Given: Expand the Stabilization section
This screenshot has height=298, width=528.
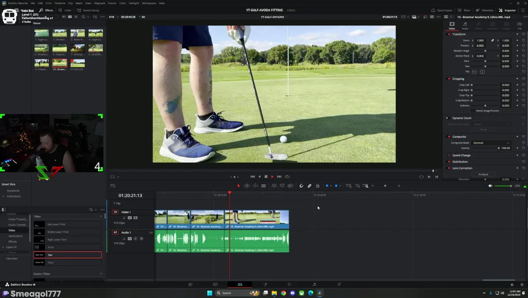Looking at the screenshot, I should (x=460, y=162).
